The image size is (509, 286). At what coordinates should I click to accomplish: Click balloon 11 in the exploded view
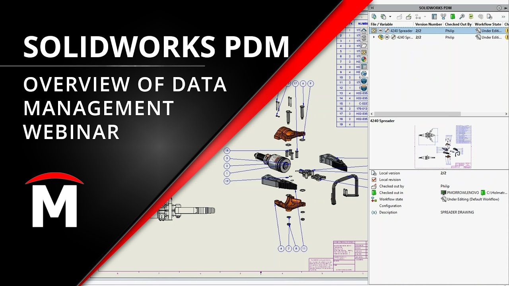(x=304, y=249)
